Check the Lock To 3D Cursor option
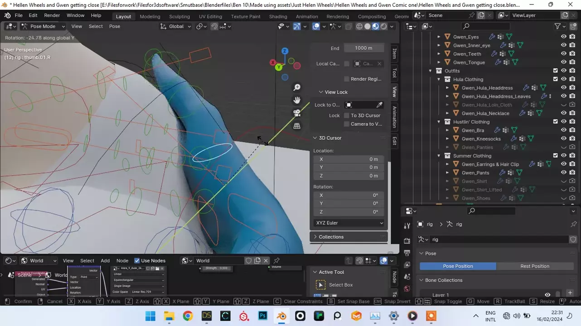 [347, 115]
